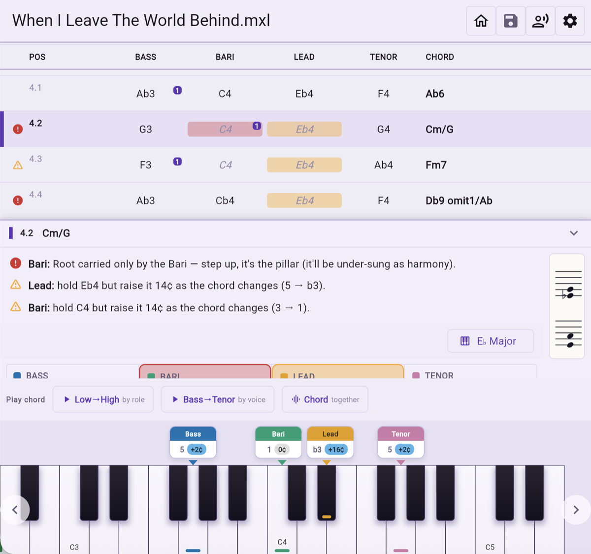Go to the home screen icon
Image resolution: width=591 pixels, height=554 pixels.
point(481,21)
